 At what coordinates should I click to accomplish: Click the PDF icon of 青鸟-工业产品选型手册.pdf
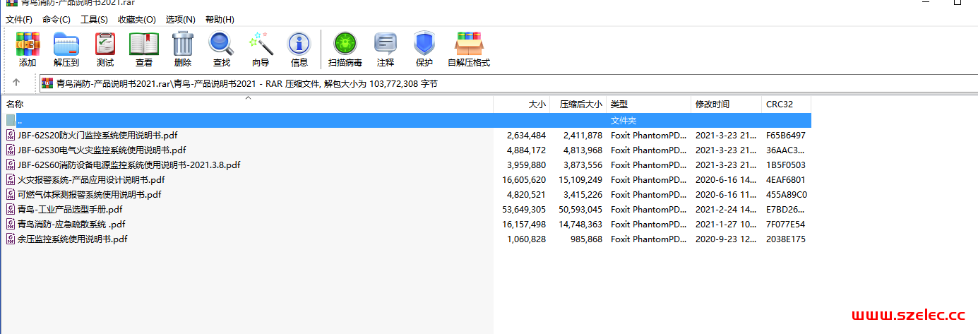click(11, 209)
